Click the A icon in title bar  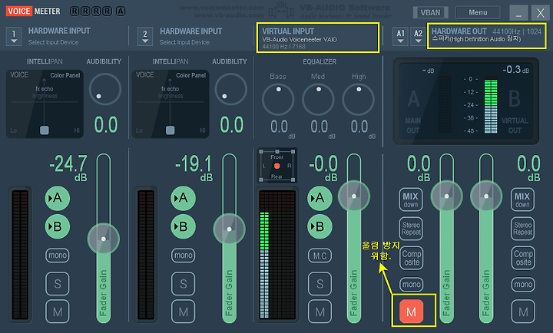tap(121, 12)
